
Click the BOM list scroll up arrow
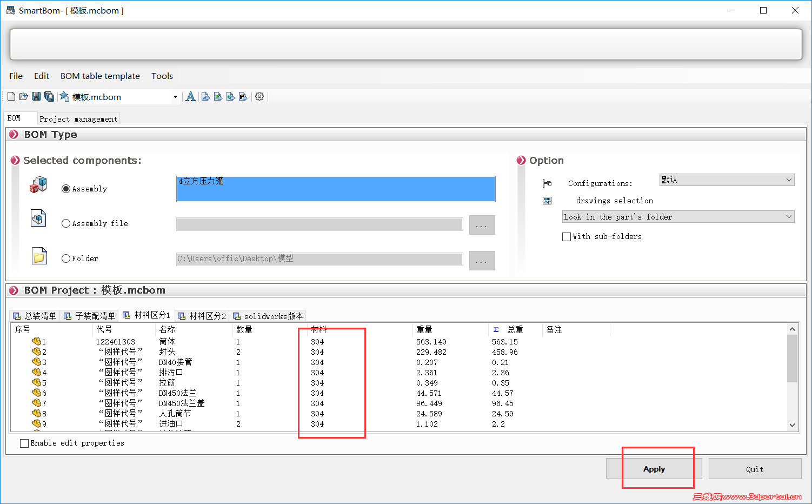pos(792,329)
